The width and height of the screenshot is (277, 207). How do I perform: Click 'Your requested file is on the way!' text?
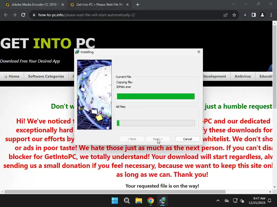(x=162, y=186)
